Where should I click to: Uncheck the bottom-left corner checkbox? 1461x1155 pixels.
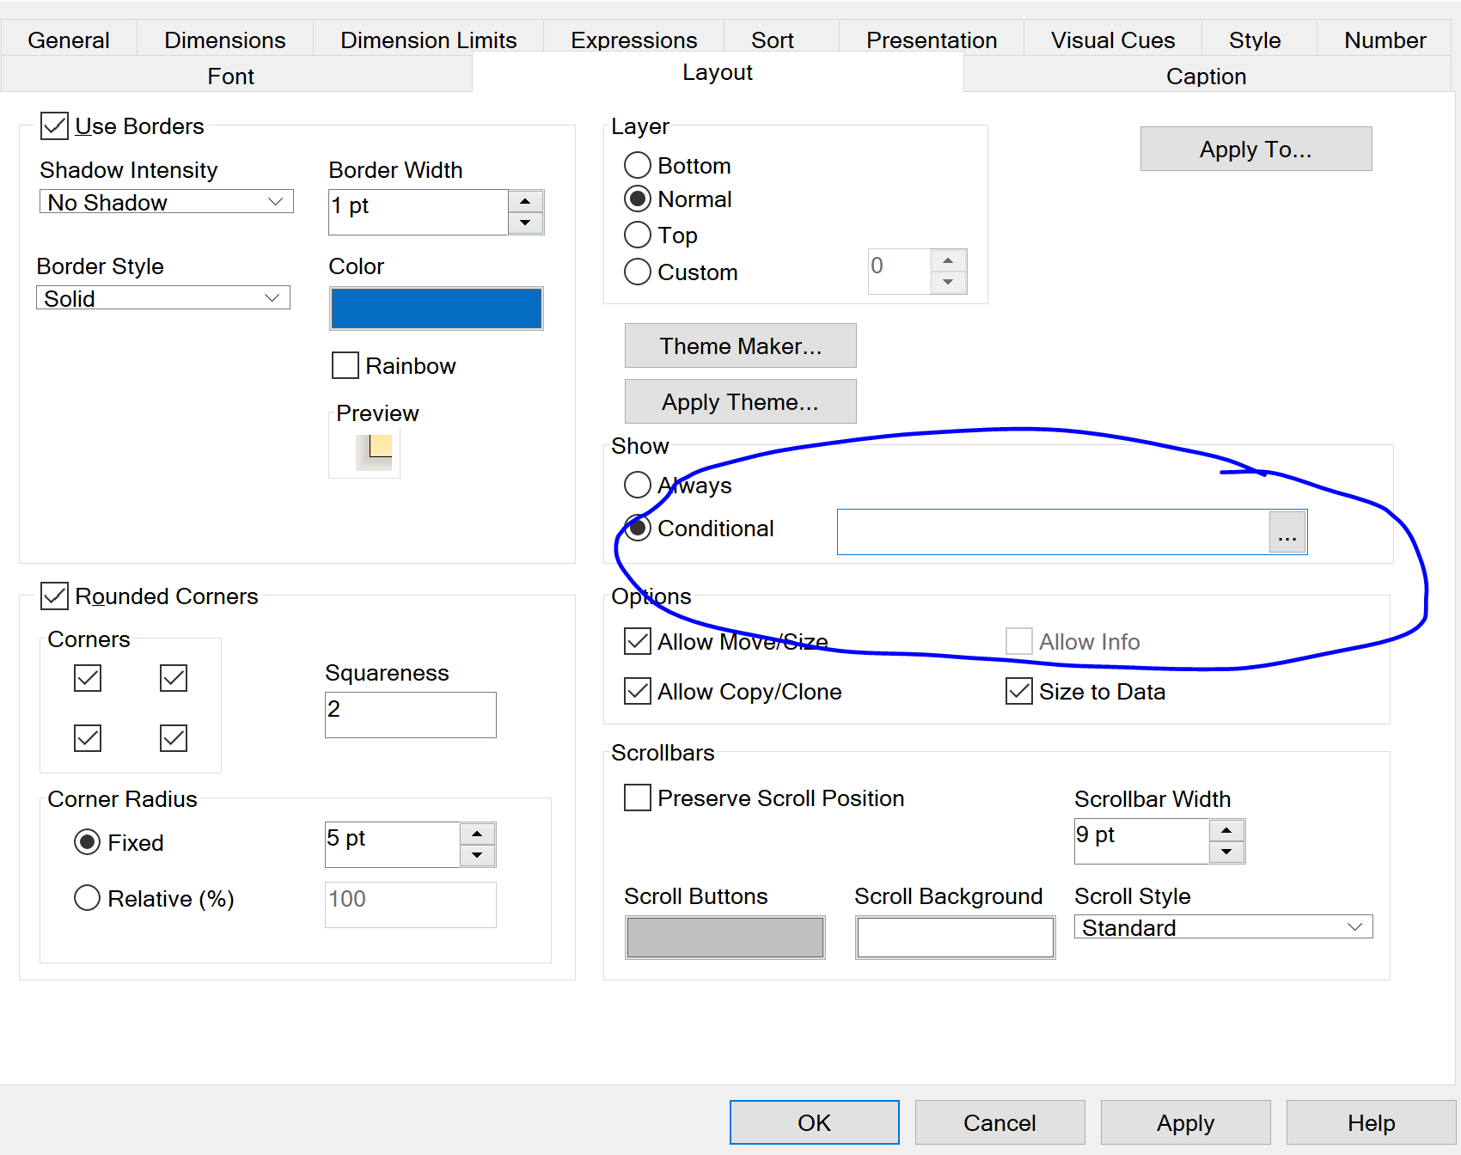88,738
